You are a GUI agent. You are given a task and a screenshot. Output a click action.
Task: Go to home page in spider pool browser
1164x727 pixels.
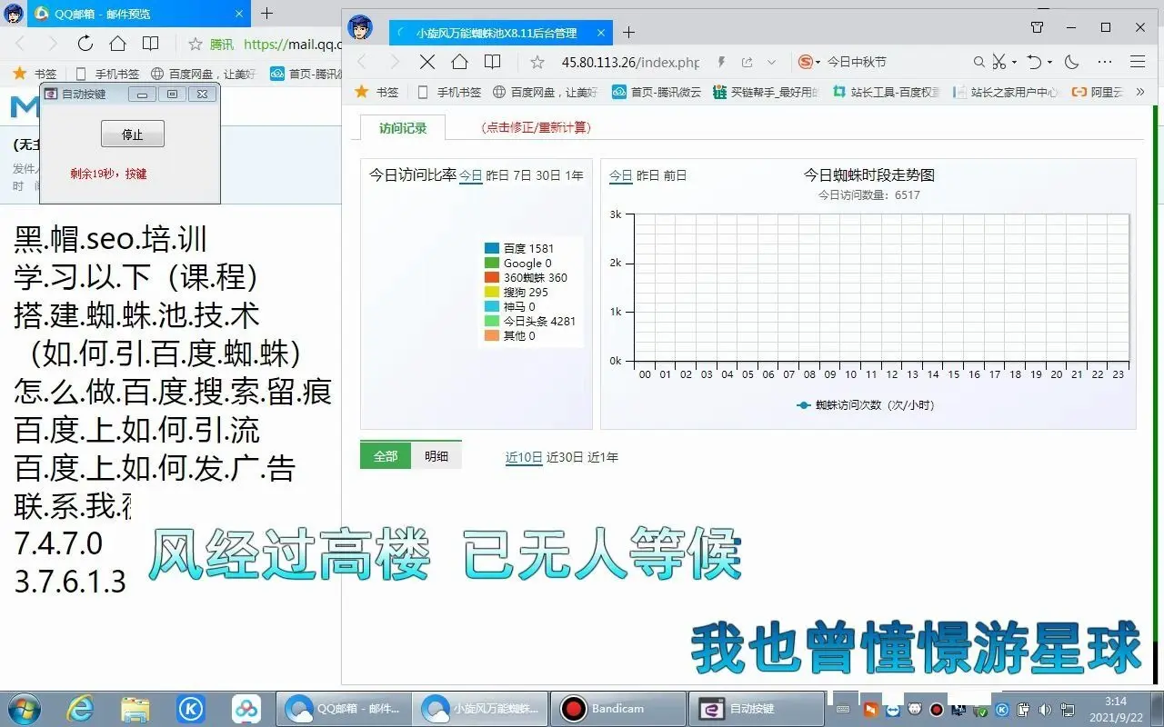tap(460, 62)
